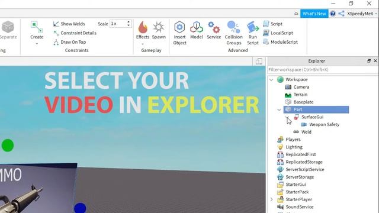Viewport: 379px width, 213px height.
Task: Open Collision Groups editor
Action: pos(234,33)
